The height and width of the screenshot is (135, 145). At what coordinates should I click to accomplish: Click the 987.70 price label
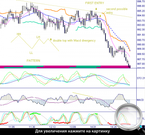[x=141, y=59]
